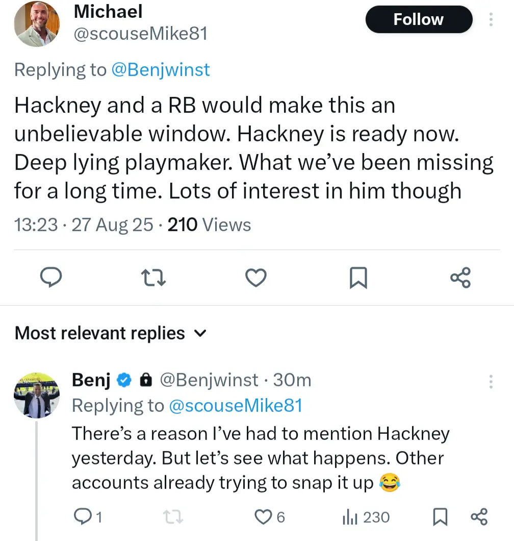514x541 pixels.
Task: Open more options on Michael's post
Action: point(491,19)
